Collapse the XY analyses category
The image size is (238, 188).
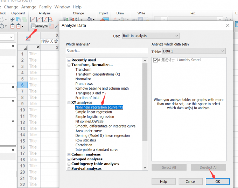coord(69,103)
